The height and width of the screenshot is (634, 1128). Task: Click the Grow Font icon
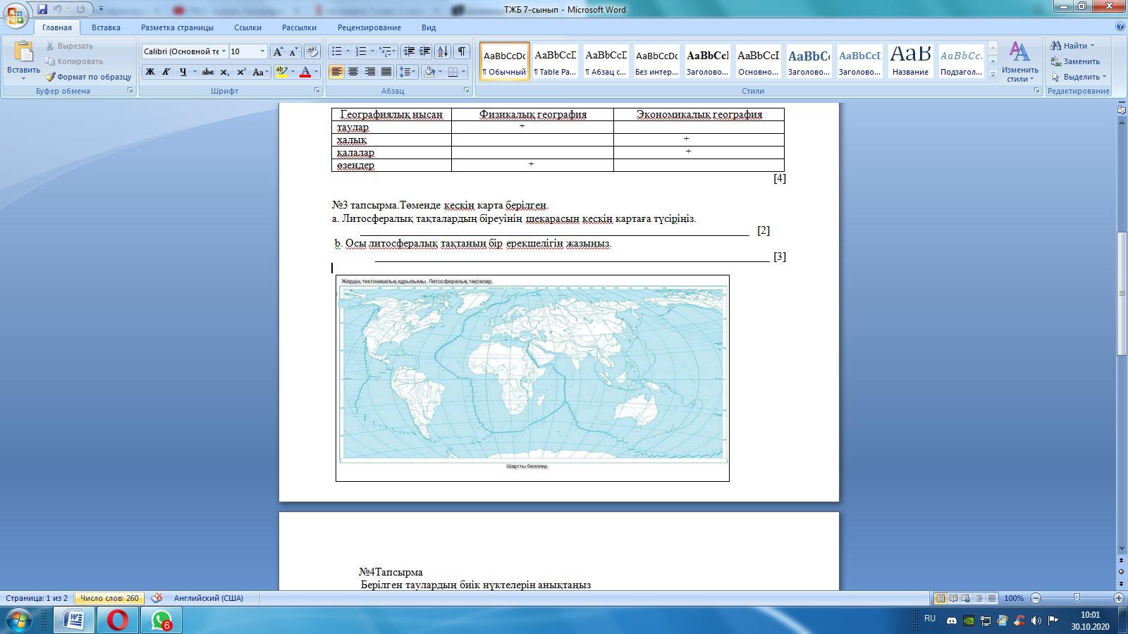pyautogui.click(x=278, y=51)
